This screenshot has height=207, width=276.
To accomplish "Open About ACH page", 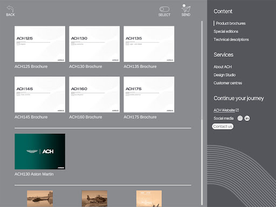I will (223, 67).
